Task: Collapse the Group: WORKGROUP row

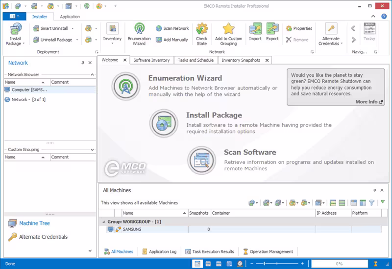Action: click(x=103, y=222)
